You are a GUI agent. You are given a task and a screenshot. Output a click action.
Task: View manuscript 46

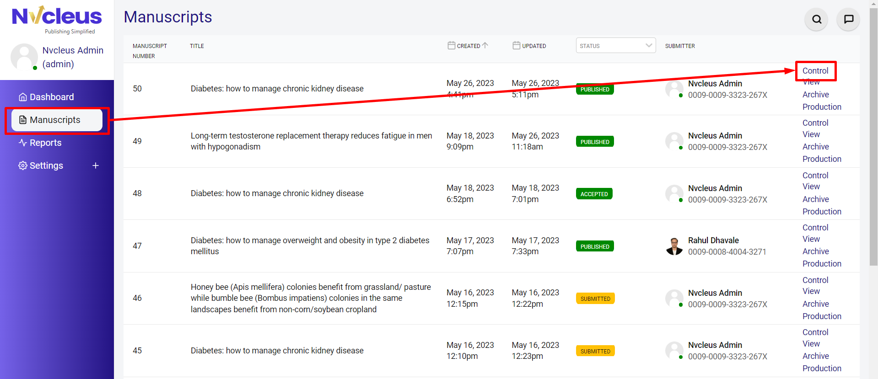tap(811, 291)
